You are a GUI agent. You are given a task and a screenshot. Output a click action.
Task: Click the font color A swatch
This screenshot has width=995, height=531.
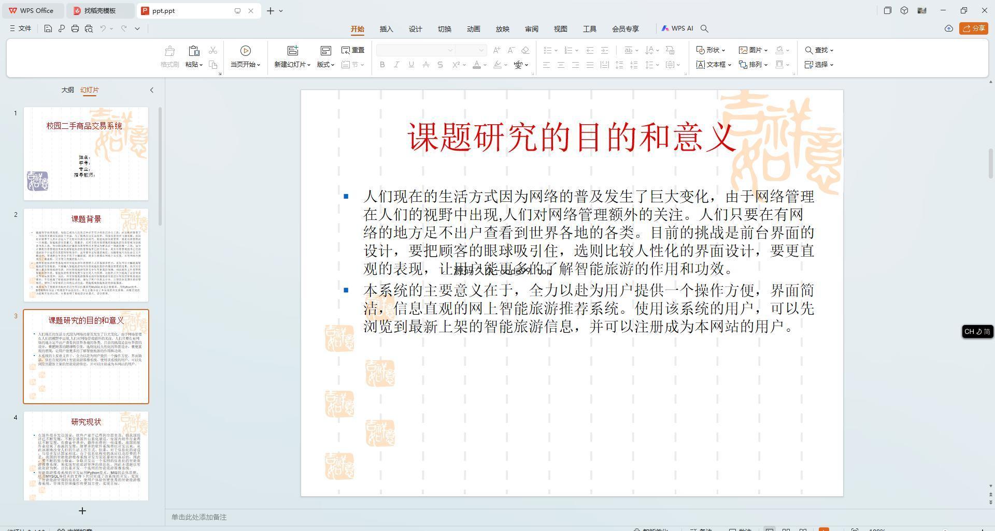point(477,65)
